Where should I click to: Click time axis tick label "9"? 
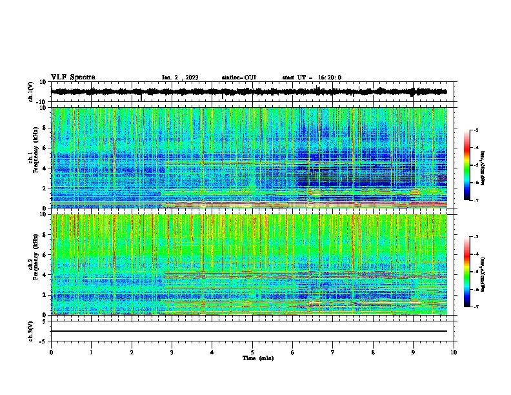[x=413, y=352]
